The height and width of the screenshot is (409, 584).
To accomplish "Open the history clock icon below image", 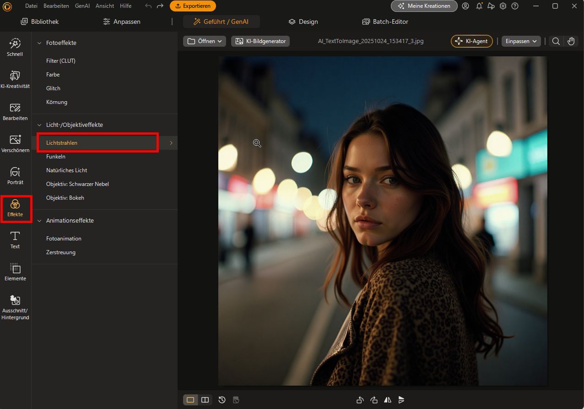I will click(x=222, y=400).
